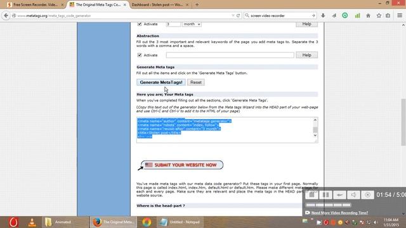406x228 pixels.
Task: Open Opera from the taskbar
Action: [13, 222]
